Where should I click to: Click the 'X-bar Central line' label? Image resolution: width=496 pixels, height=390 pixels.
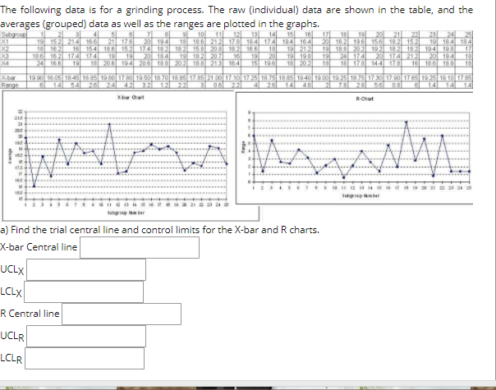pyautogui.click(x=39, y=247)
